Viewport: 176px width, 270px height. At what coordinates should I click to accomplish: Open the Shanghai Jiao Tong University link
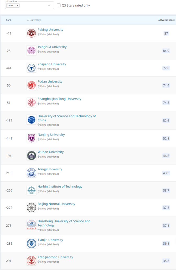coord(59,99)
